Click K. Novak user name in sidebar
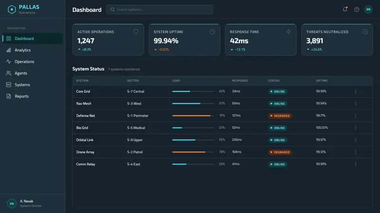This screenshot has width=380, height=213. [x=27, y=201]
